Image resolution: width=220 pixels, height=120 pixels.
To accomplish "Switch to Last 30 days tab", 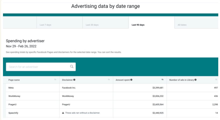I will (92, 25).
